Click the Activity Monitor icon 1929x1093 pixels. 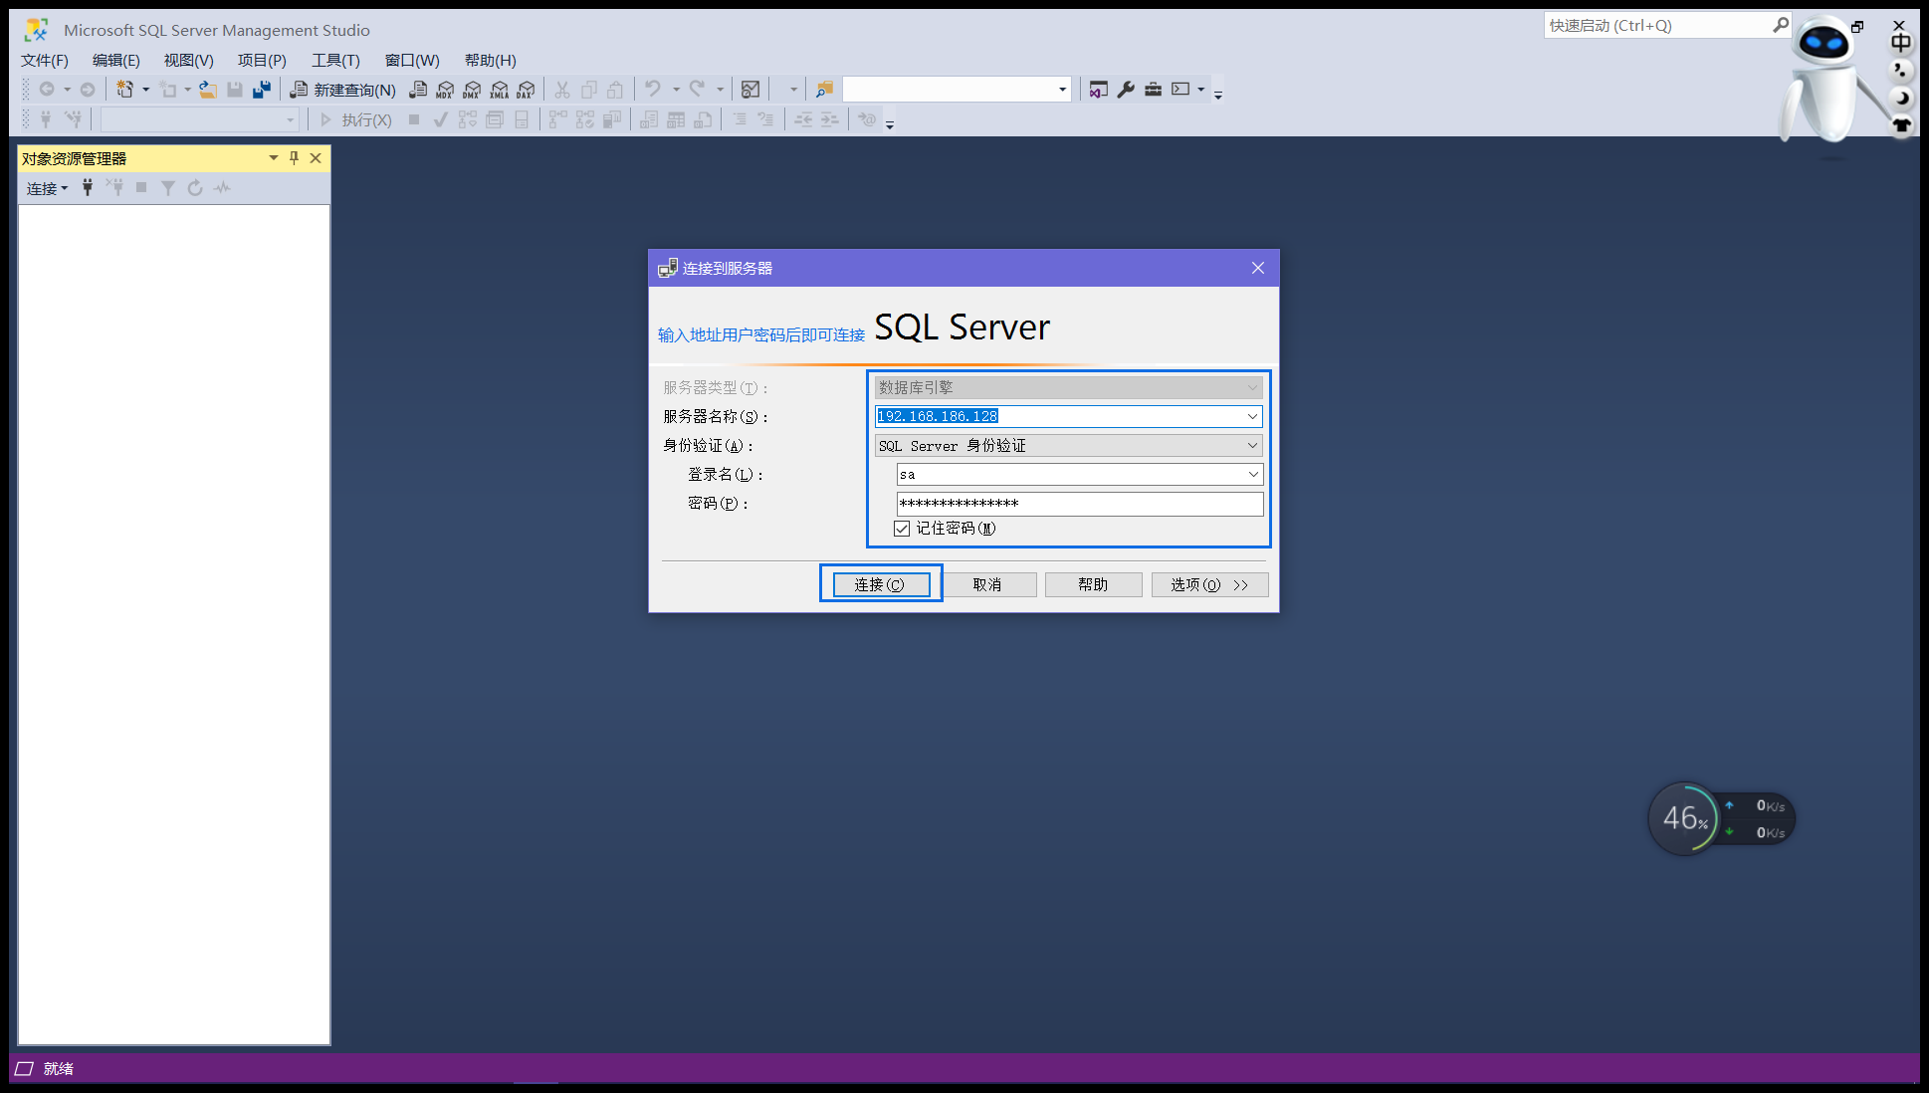[750, 90]
